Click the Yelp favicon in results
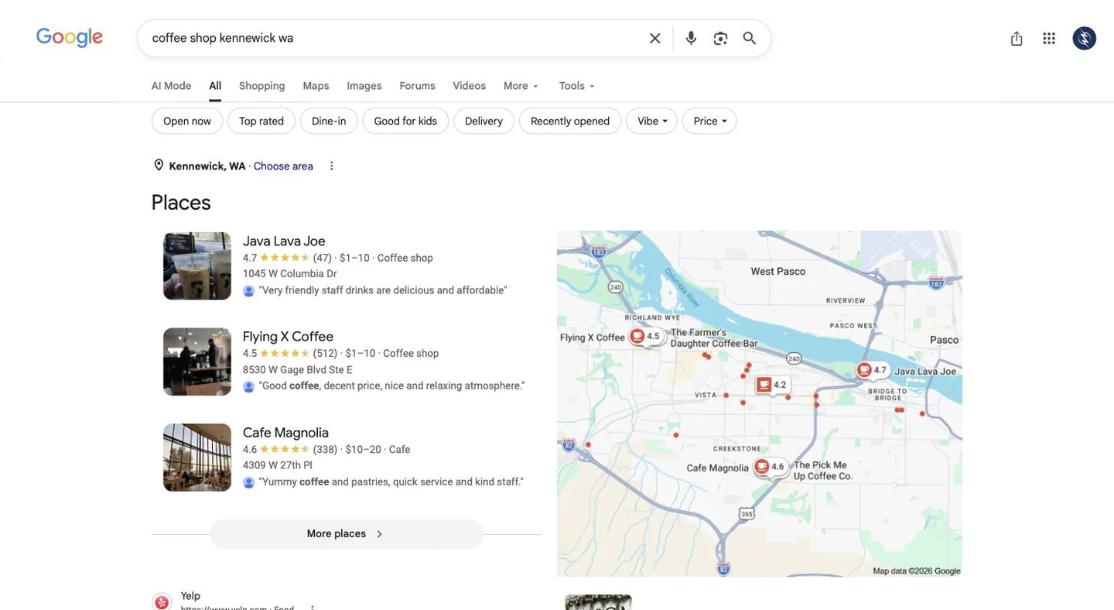 [x=162, y=601]
